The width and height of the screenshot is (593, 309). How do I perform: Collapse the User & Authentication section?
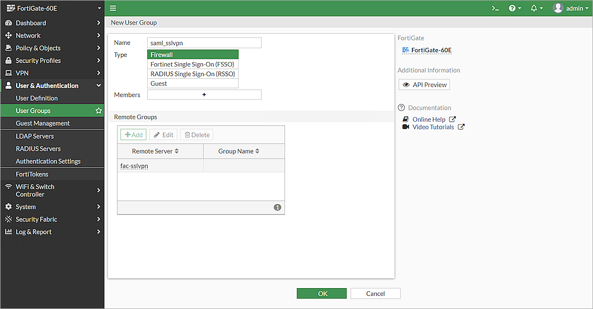(98, 86)
